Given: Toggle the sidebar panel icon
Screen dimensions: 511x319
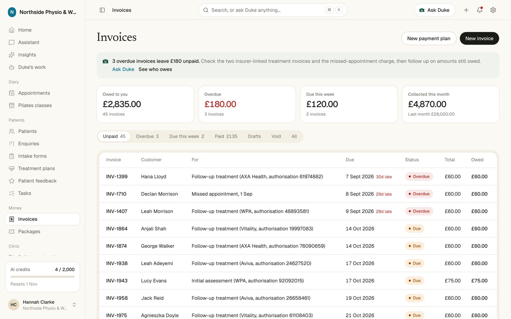Looking at the screenshot, I should tap(102, 10).
